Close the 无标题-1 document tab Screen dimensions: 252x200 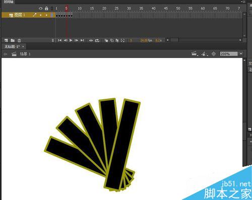tap(23, 46)
